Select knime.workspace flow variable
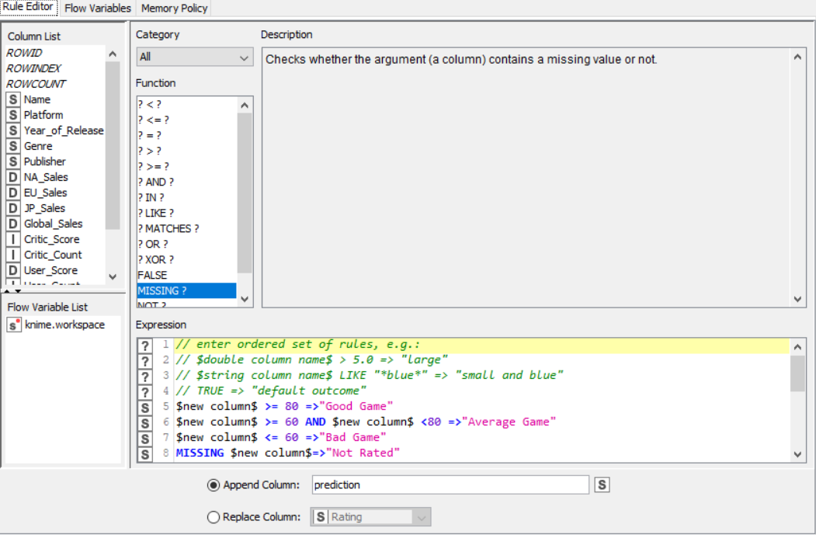Viewport: 816px width, 535px height. pyautogui.click(x=63, y=325)
